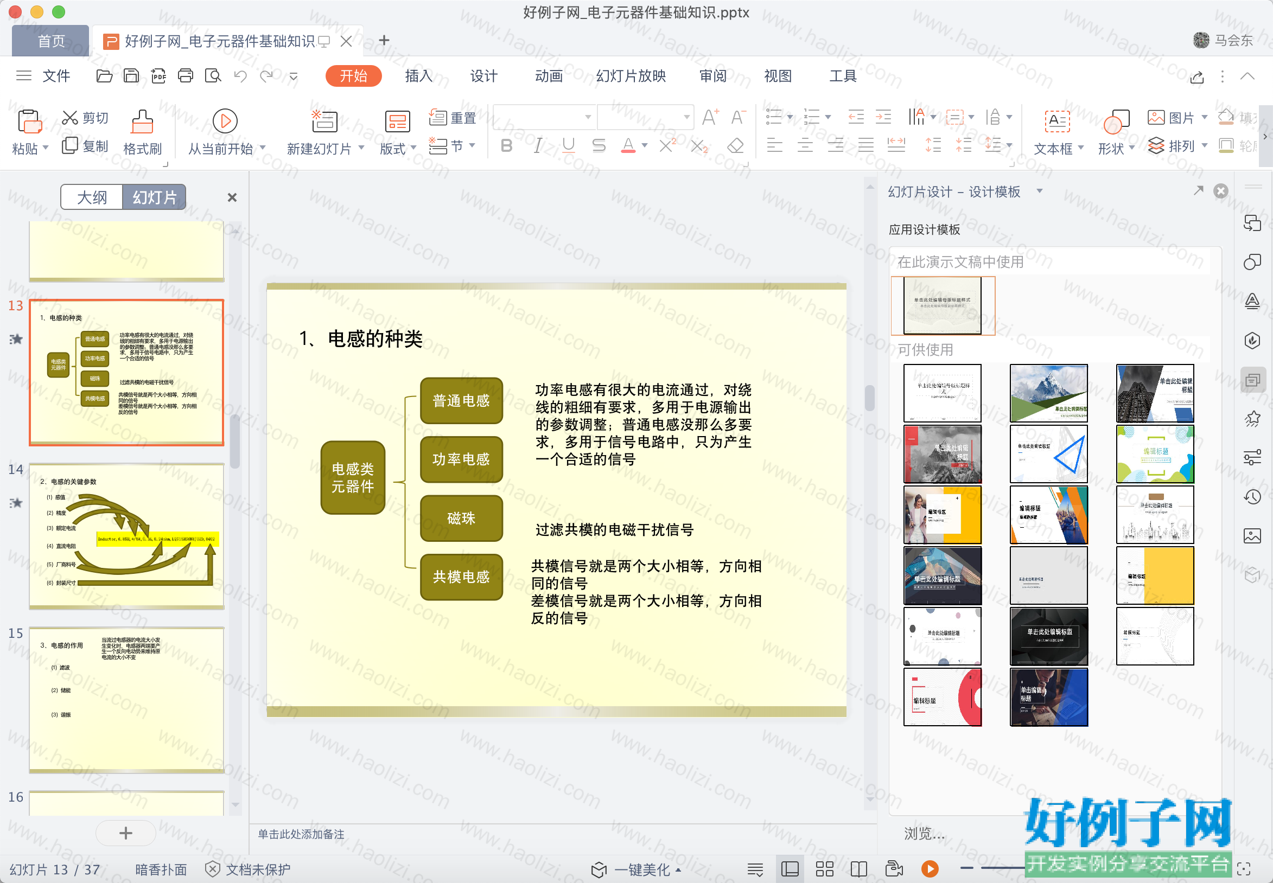Screen dimensions: 1273x883
Task: Switch to the Animation (动画) ribbon tab
Action: point(549,76)
